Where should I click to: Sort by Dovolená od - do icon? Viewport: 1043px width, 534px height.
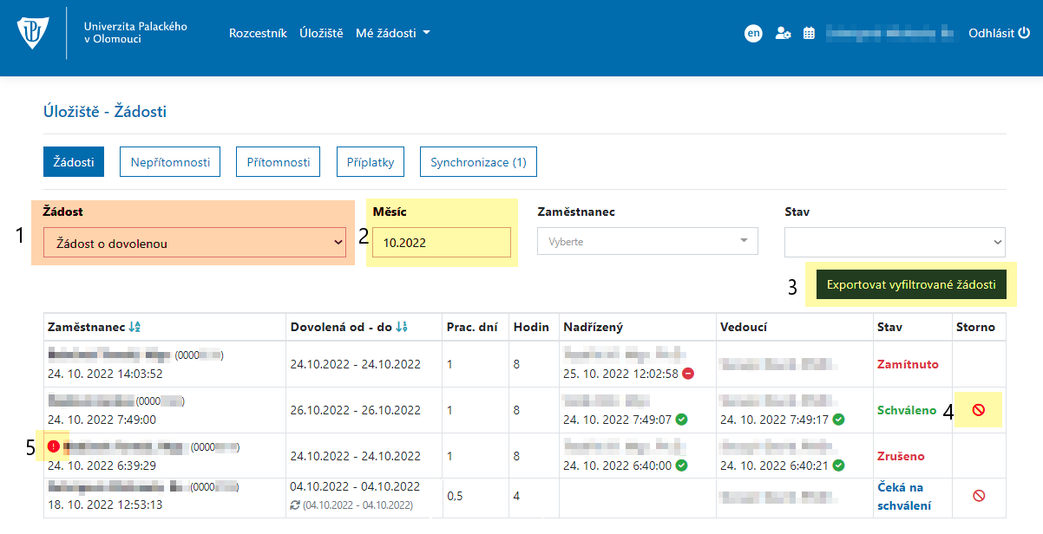click(401, 327)
